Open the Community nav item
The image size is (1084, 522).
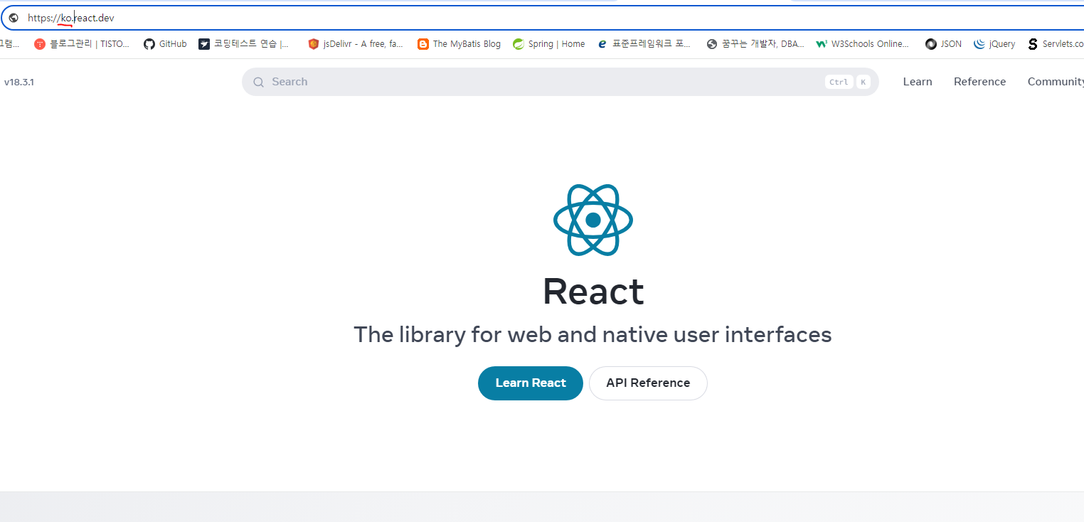pos(1056,82)
